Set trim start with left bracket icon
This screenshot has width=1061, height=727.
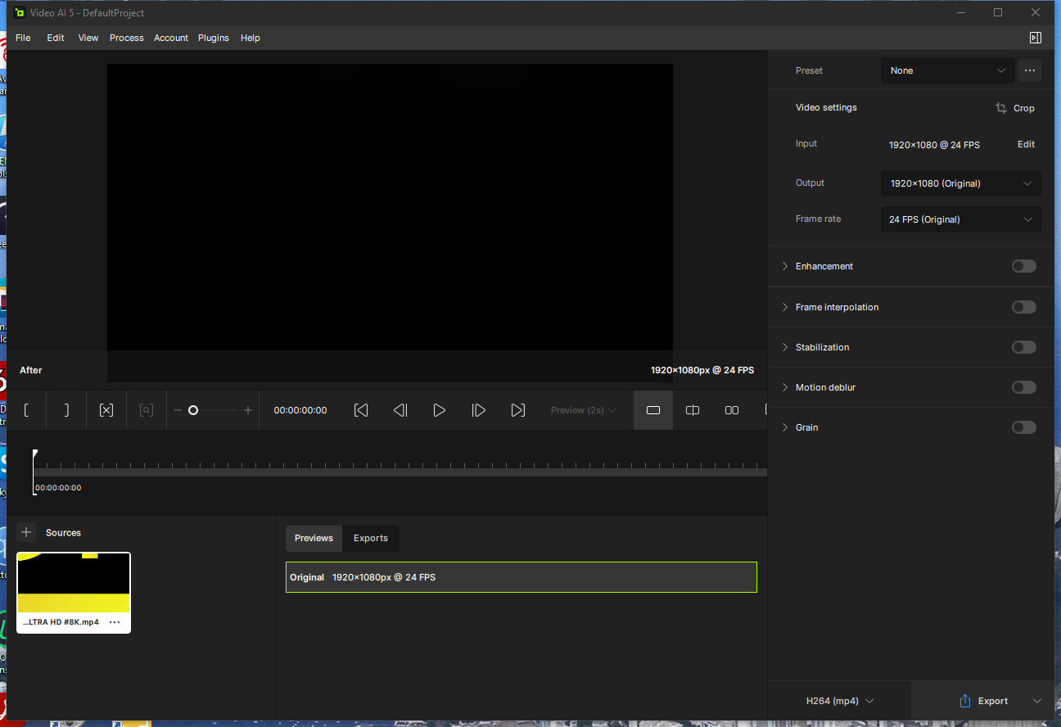tap(27, 410)
